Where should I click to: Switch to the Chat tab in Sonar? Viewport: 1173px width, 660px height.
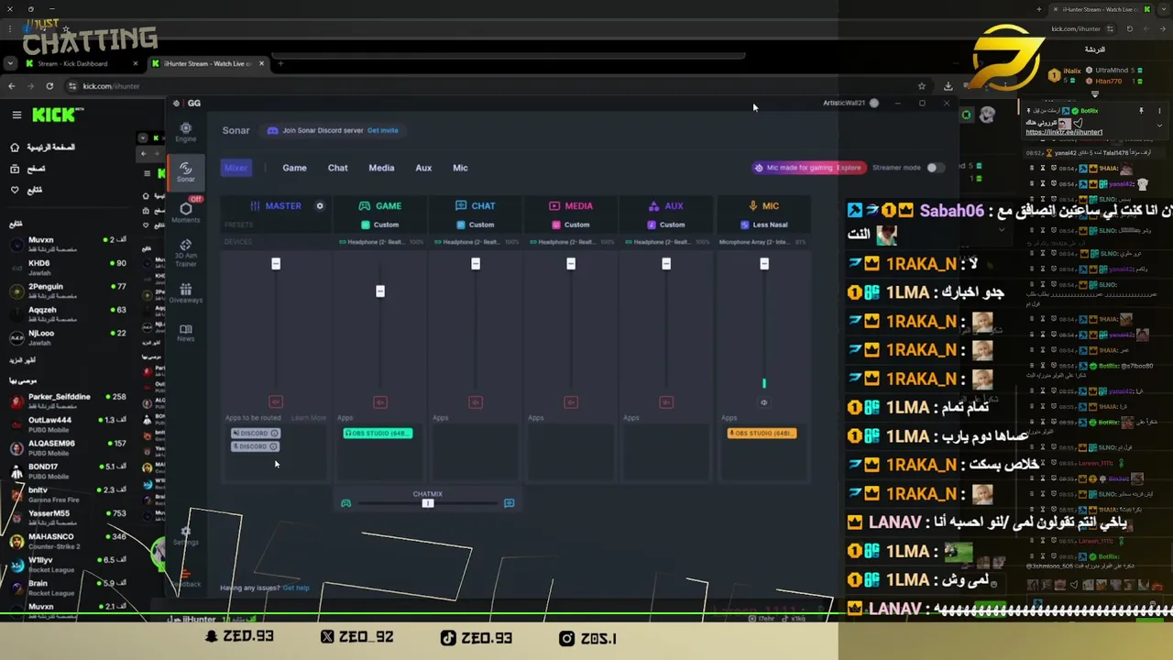[337, 168]
